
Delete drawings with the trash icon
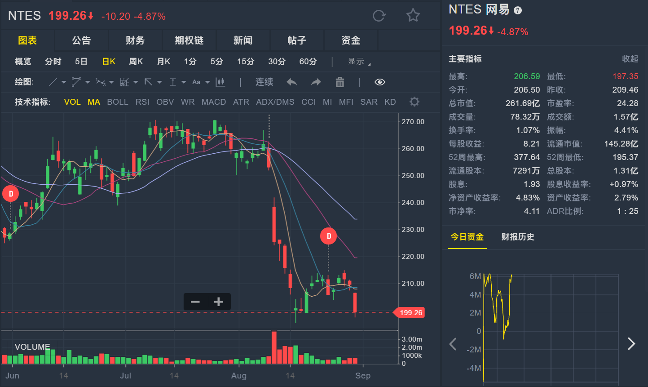click(x=340, y=82)
